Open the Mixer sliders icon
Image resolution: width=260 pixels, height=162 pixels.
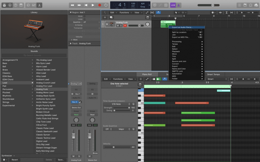[x=34, y=5]
